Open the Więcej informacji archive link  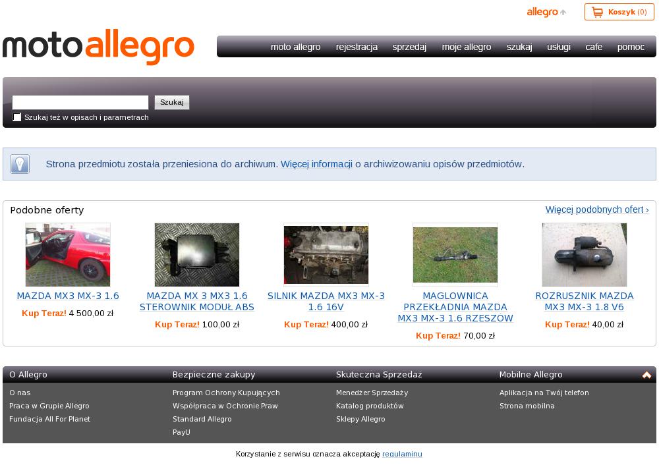[316, 164]
